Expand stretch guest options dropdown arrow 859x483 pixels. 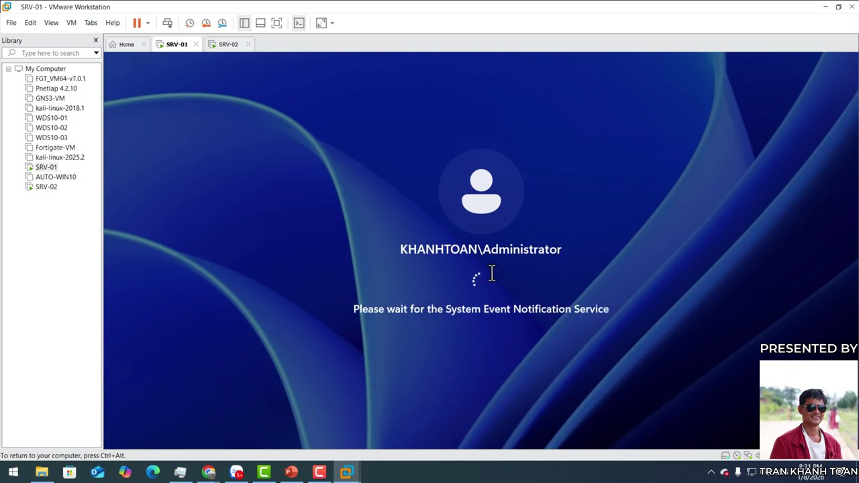pyautogui.click(x=332, y=23)
